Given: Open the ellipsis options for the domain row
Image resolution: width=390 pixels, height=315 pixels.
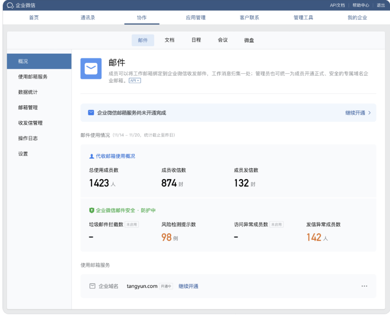Looking at the screenshot, I should (x=363, y=286).
